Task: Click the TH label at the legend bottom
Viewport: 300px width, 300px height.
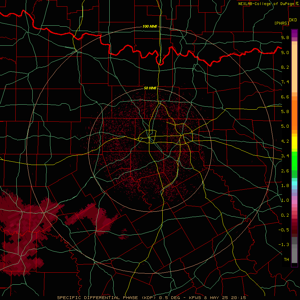Action: pyautogui.click(x=286, y=260)
